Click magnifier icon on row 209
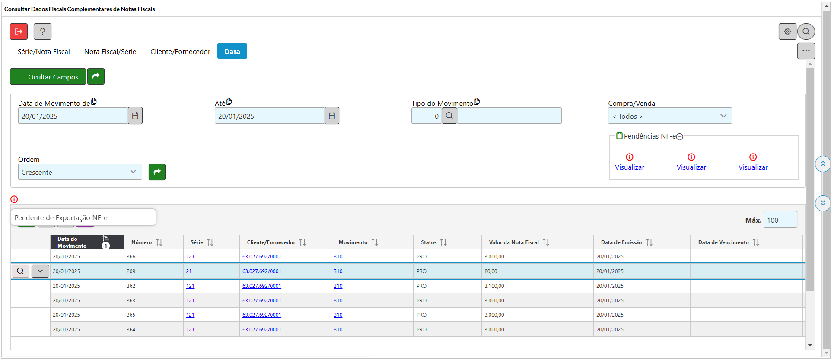The image size is (831, 359). 20,271
